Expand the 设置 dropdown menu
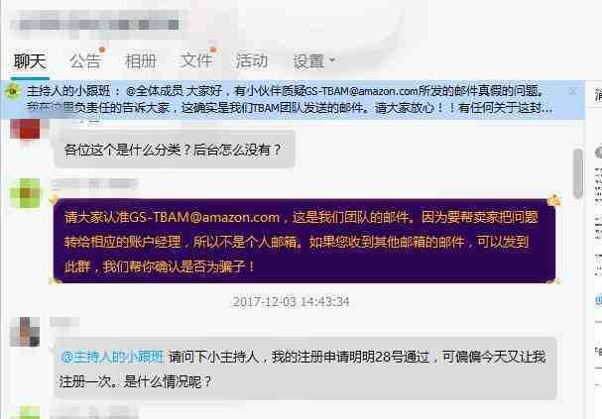This screenshot has width=602, height=419. tap(313, 61)
